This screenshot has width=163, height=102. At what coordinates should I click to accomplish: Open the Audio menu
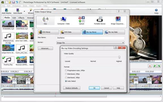click(39, 6)
